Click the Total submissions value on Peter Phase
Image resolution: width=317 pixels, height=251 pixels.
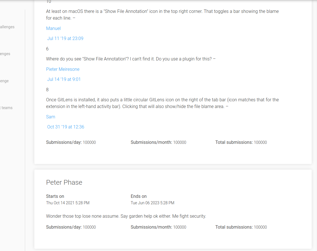(x=260, y=227)
